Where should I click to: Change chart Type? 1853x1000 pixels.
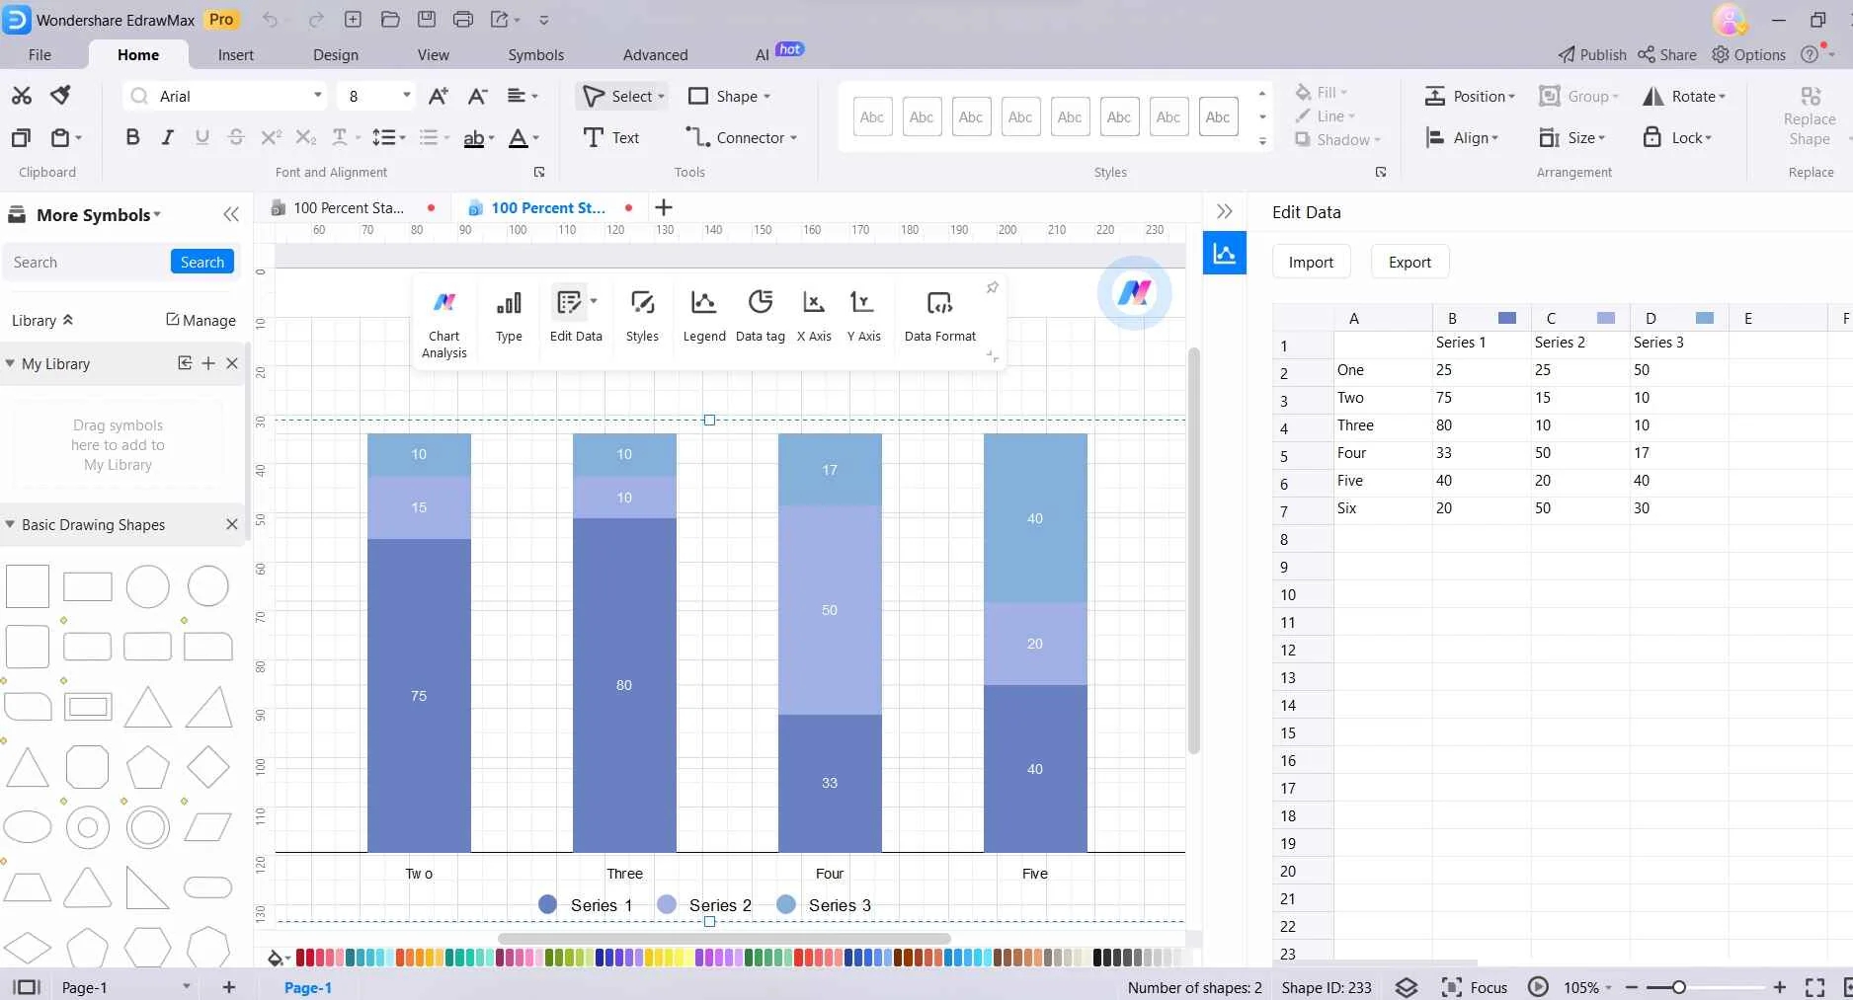point(509,316)
